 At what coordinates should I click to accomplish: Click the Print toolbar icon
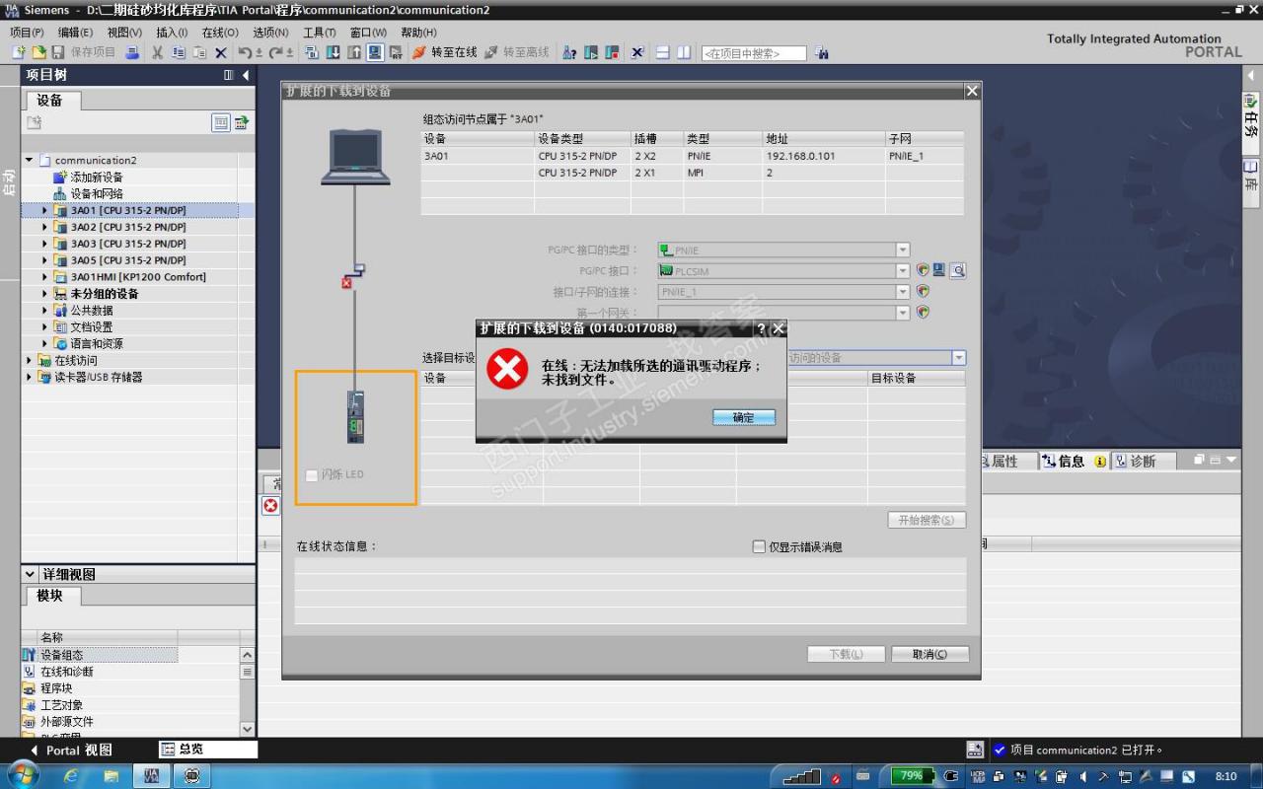pyautogui.click(x=132, y=52)
